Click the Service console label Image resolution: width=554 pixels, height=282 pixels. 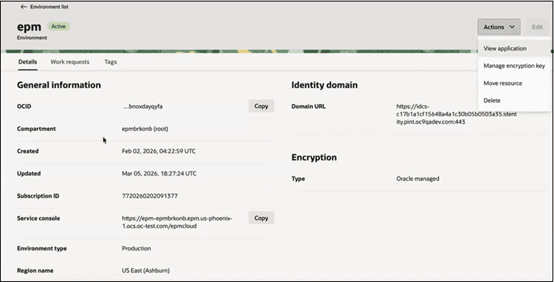pyautogui.click(x=38, y=218)
